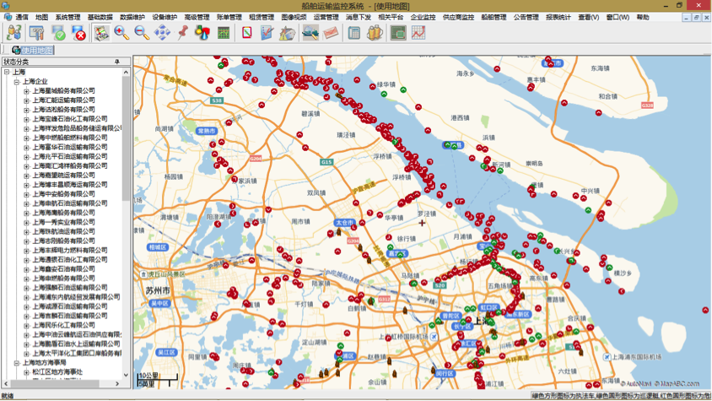Select 上海浦东内航经贸发展有限公司 in tree
The width and height of the screenshot is (712, 401).
click(76, 297)
